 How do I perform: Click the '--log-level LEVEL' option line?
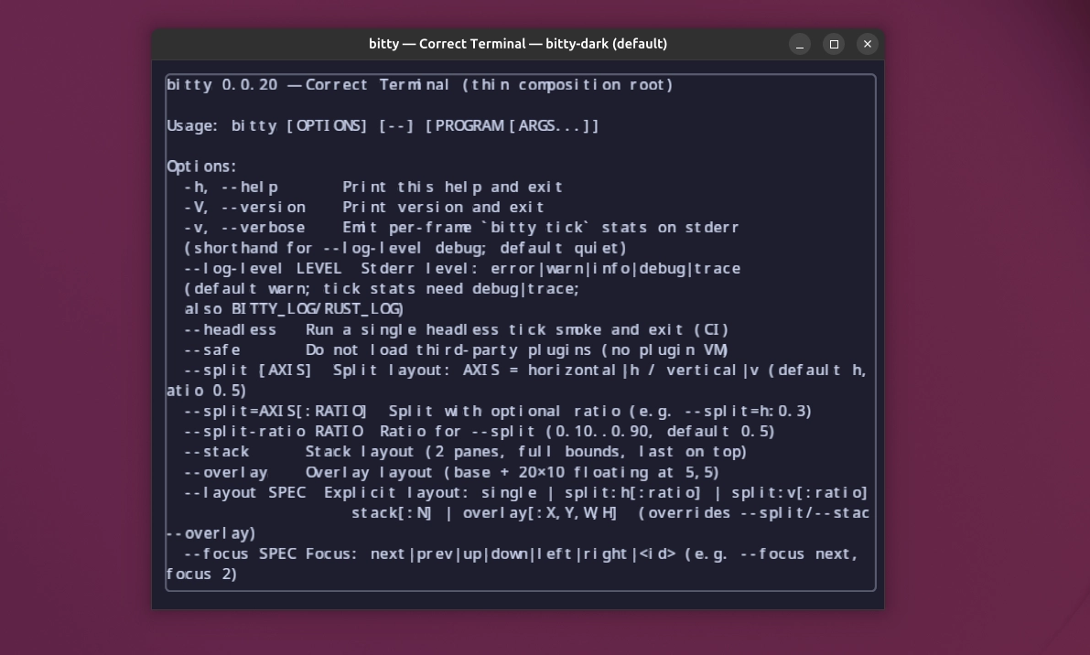click(x=462, y=268)
